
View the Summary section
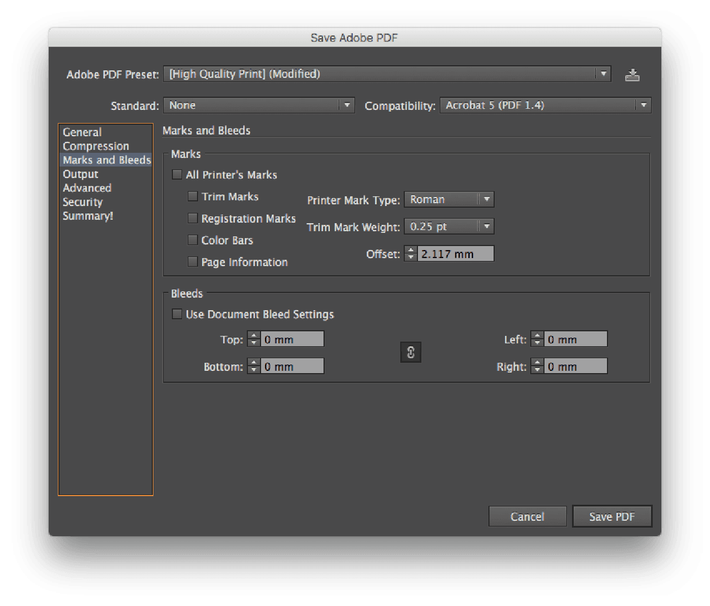pos(87,216)
